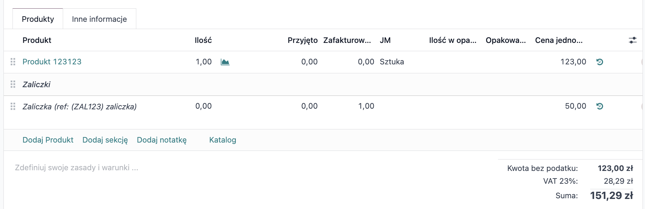The image size is (645, 209).
Task: Click Dodaj sekcję link
Action: 105,140
